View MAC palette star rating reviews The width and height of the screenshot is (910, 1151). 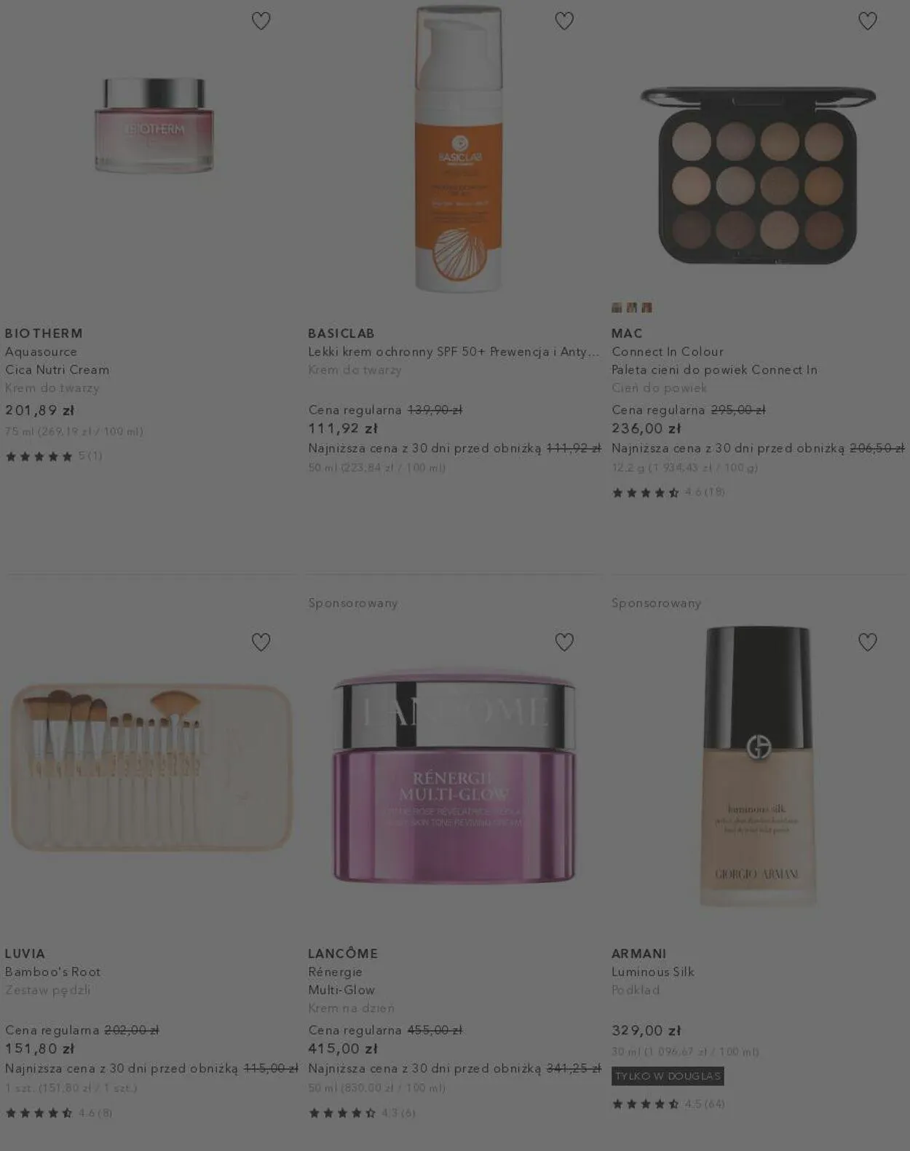click(x=668, y=492)
